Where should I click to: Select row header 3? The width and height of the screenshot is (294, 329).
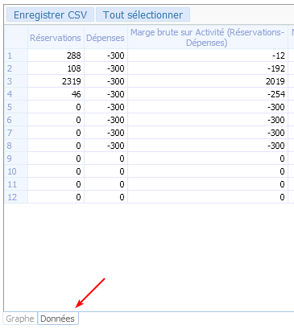click(x=16, y=81)
